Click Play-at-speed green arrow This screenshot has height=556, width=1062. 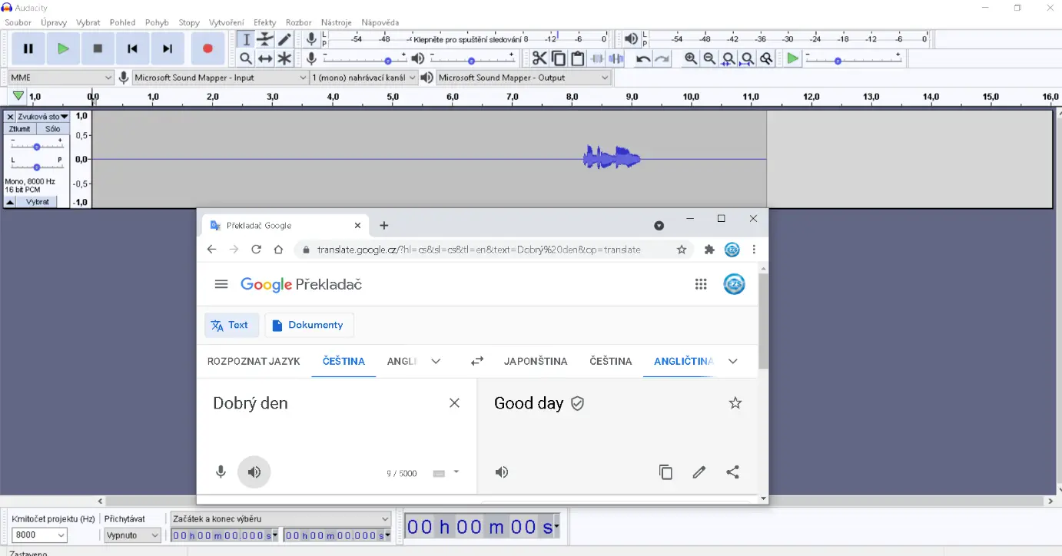[x=793, y=58]
